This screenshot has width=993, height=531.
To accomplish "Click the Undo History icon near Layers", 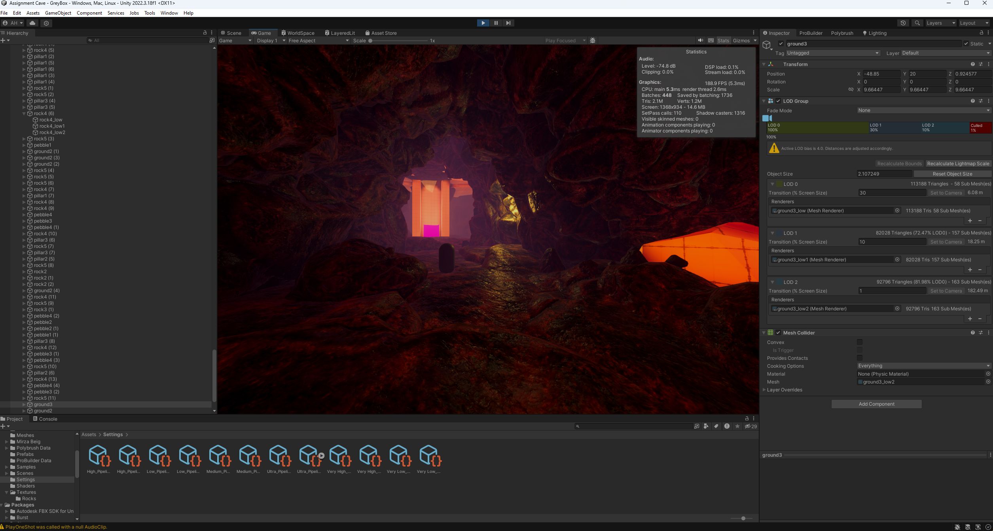I will (902, 23).
